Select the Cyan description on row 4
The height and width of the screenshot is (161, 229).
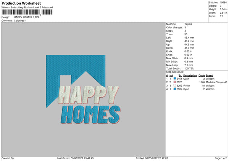pyautogui.click(x=186, y=89)
